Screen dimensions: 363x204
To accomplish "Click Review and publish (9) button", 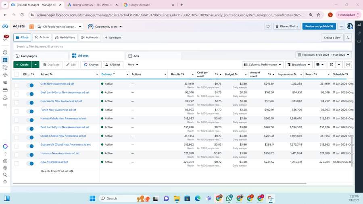I will point(319,26).
